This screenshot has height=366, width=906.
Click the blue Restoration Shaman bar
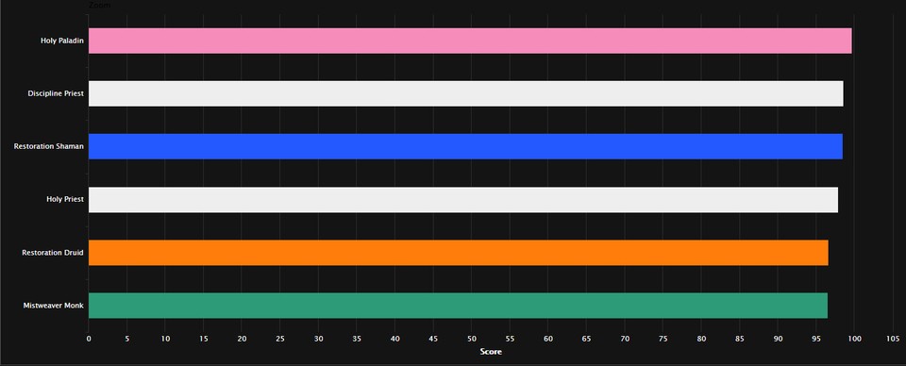(465, 146)
